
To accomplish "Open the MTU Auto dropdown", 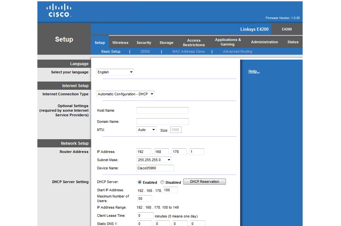I will [146, 130].
